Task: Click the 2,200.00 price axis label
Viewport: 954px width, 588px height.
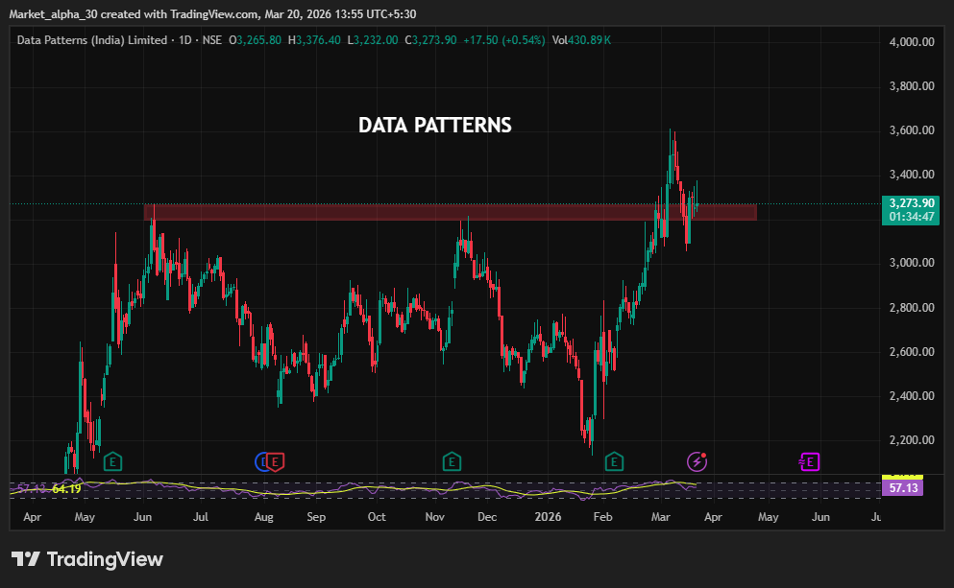Action: click(912, 439)
